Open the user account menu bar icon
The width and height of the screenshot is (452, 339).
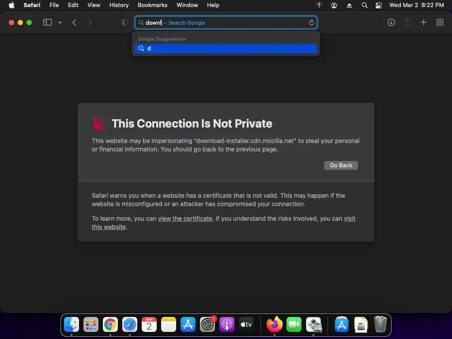click(x=334, y=5)
